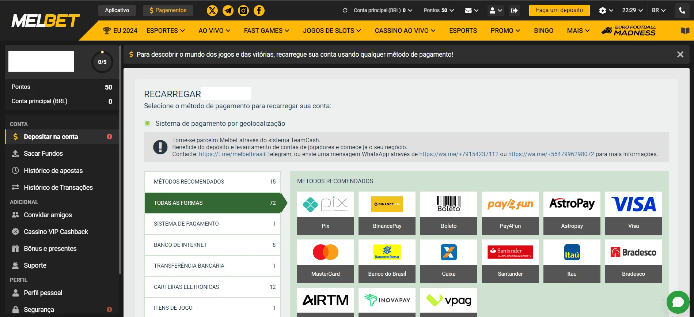Viewport: 694px width, 317px height.
Task: Open the user profile dropdown
Action: click(496, 11)
